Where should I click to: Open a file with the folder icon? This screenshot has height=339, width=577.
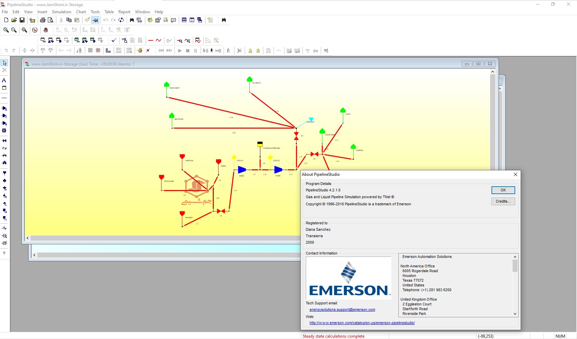click(x=14, y=20)
